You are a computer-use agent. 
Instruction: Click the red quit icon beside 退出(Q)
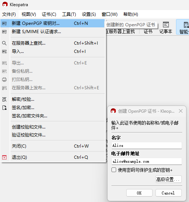coord(4,157)
